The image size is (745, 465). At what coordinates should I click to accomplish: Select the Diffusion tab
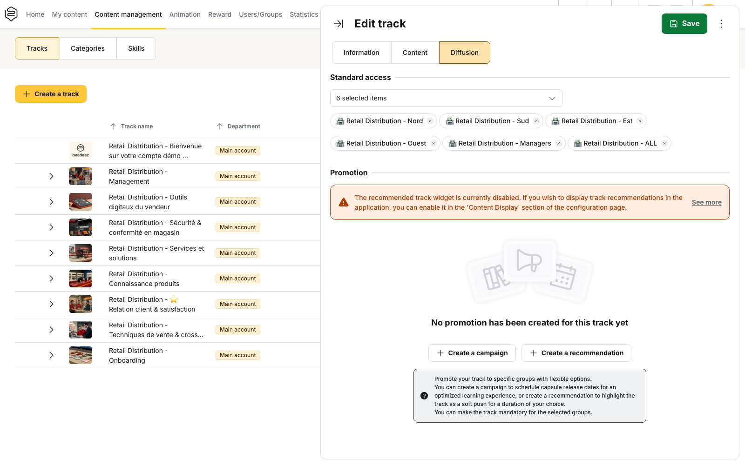464,53
